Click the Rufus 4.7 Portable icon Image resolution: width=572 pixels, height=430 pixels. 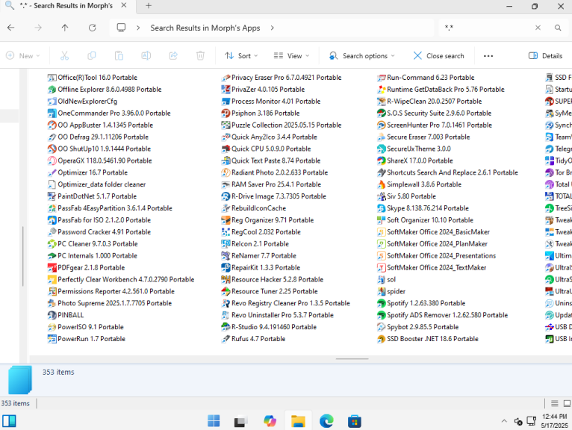pos(226,339)
